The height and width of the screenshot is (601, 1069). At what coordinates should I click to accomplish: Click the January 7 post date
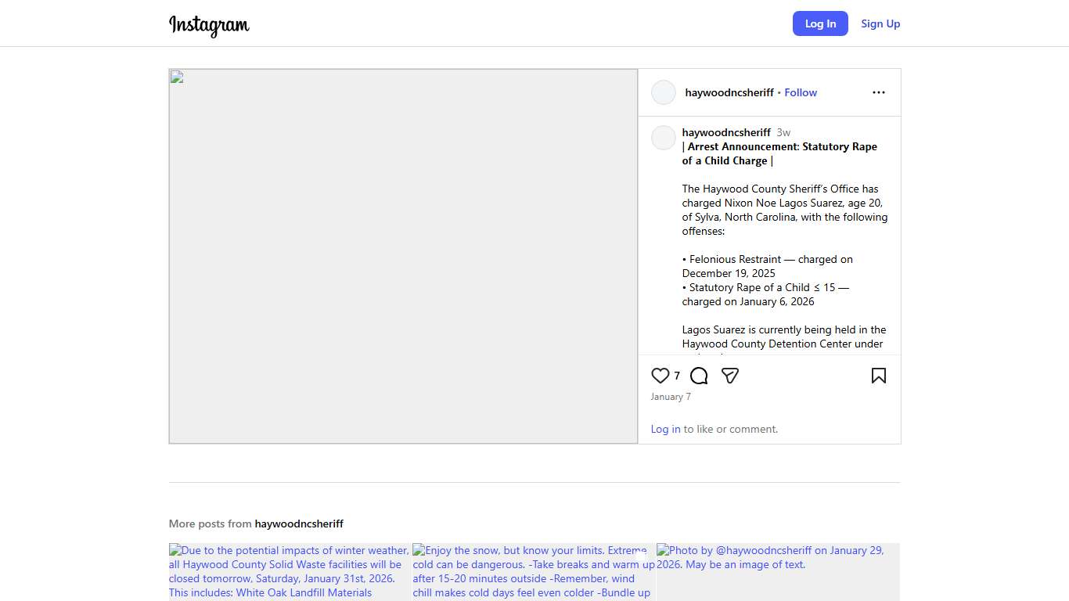(x=671, y=397)
